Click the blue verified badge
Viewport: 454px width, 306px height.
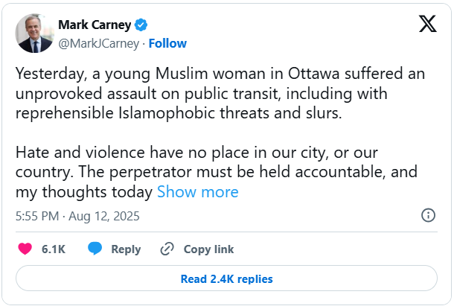(x=138, y=25)
